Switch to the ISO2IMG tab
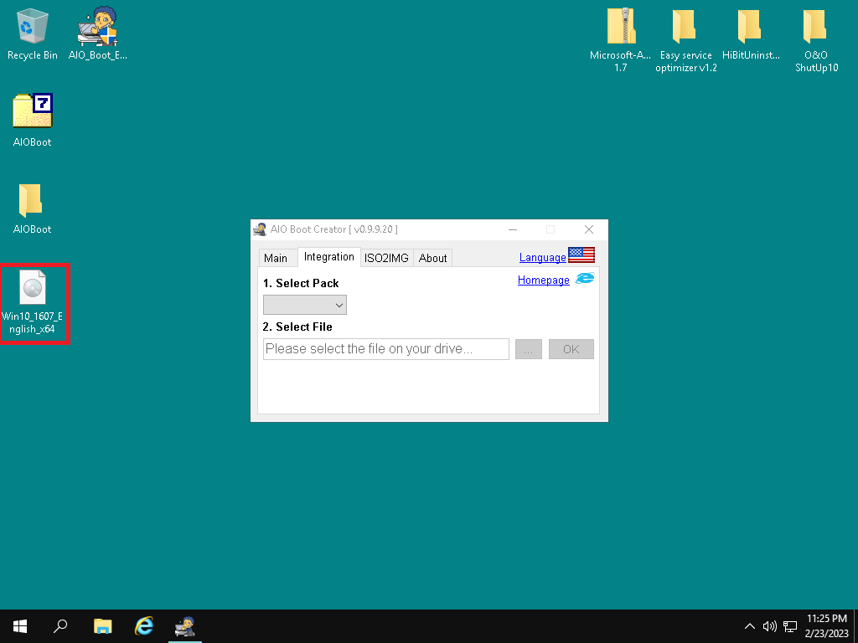This screenshot has width=858, height=643. (386, 258)
